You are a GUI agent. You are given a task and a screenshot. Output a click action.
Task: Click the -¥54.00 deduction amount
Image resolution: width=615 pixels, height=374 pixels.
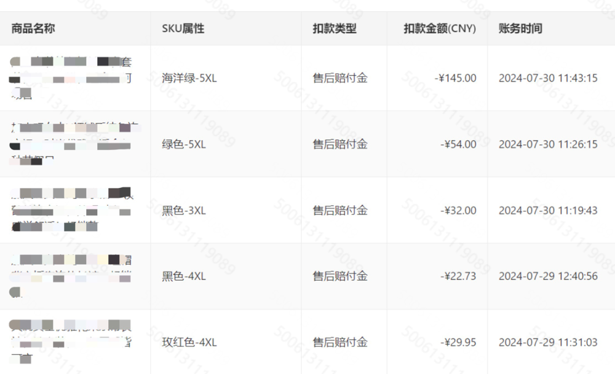(458, 144)
